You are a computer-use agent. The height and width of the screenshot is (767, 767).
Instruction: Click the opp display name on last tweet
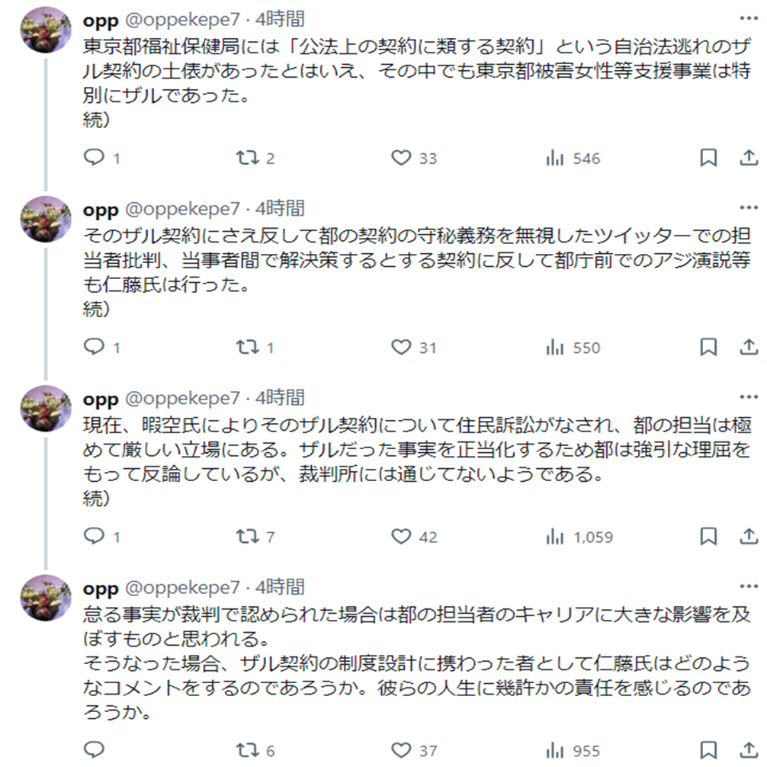point(100,588)
